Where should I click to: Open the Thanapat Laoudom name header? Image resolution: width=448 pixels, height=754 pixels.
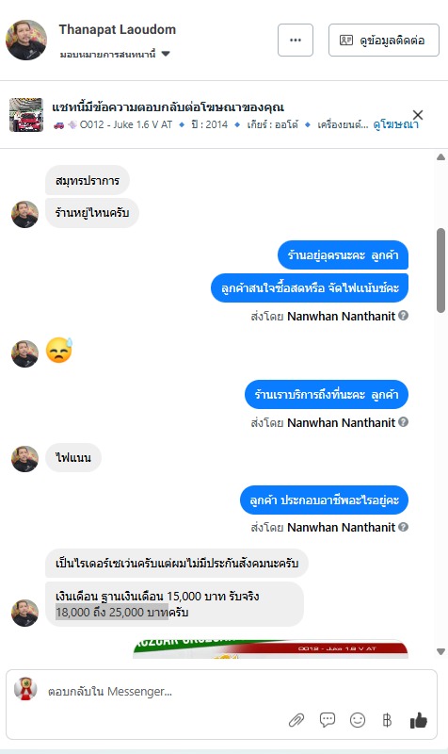(117, 29)
